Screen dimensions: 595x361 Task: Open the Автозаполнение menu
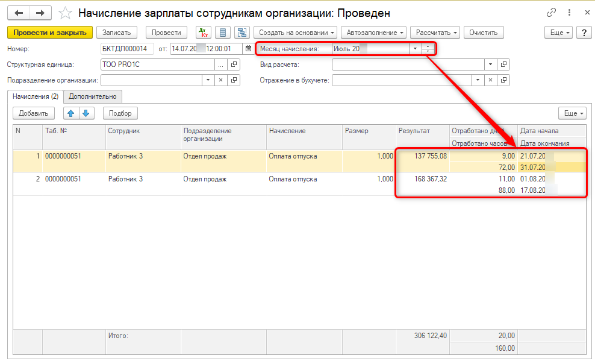[x=373, y=33]
